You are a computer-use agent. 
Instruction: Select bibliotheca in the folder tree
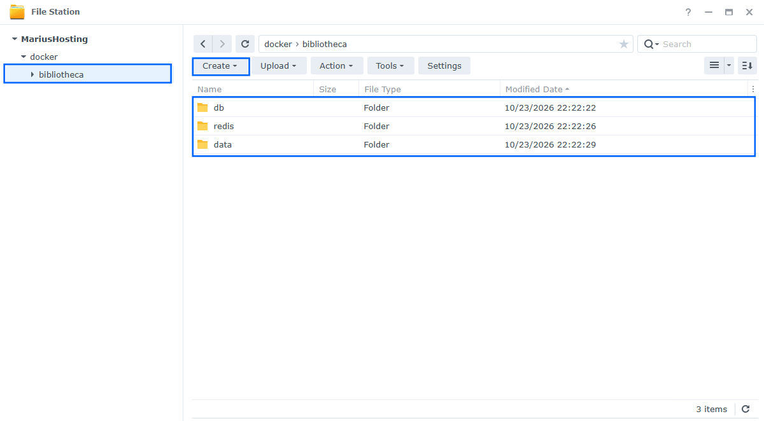coord(61,75)
